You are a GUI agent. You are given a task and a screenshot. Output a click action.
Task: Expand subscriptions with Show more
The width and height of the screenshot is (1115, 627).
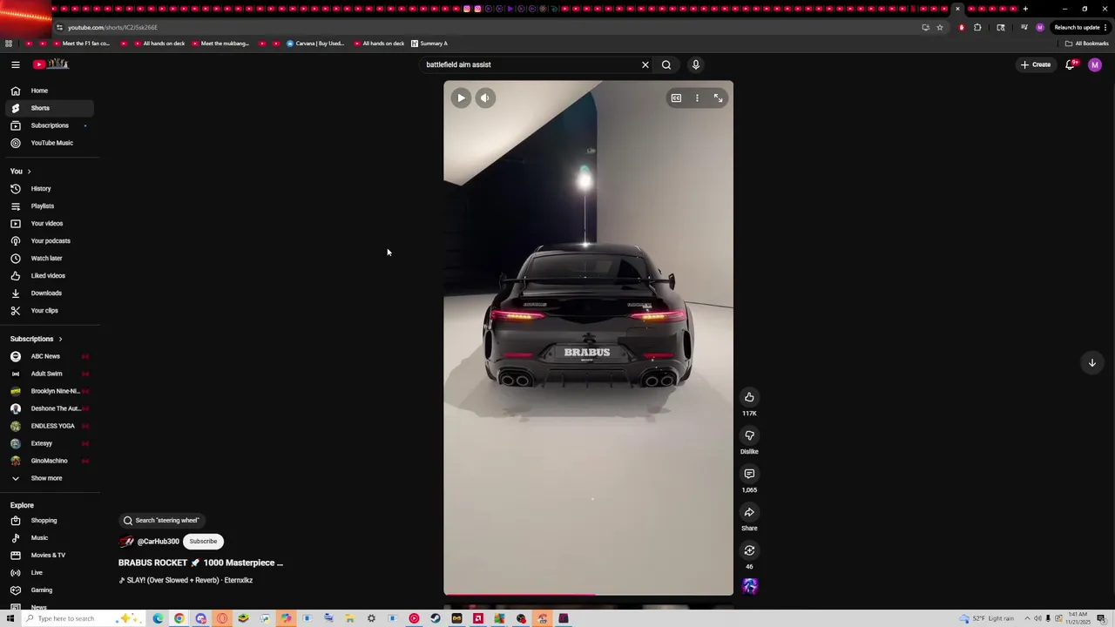[48, 478]
